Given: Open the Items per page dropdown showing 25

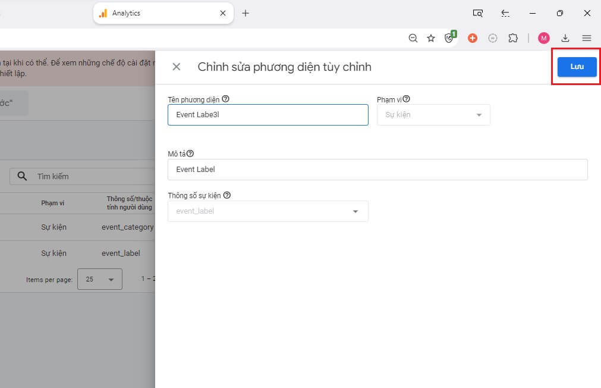Looking at the screenshot, I should click(100, 279).
